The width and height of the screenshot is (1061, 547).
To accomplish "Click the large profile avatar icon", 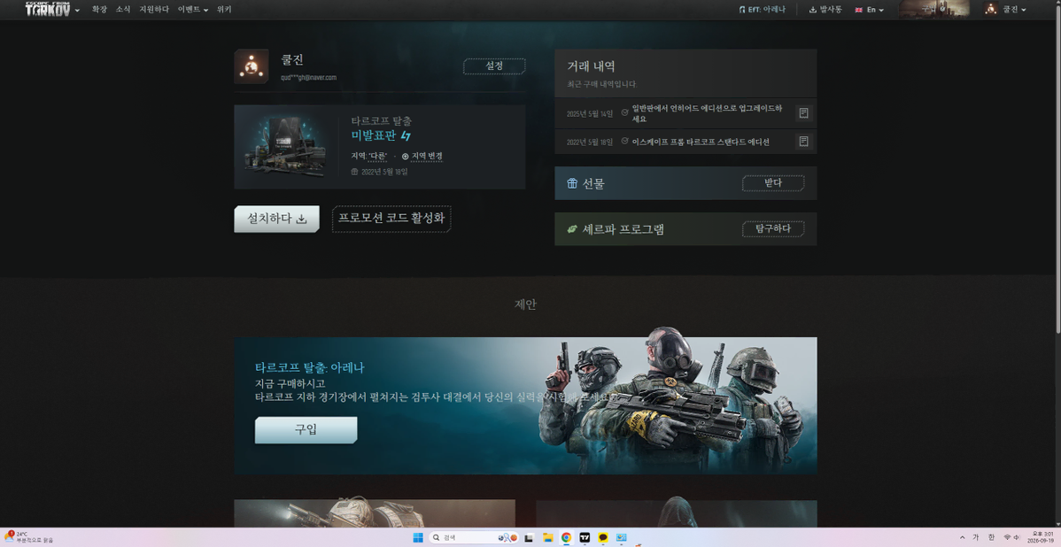I will [x=251, y=66].
